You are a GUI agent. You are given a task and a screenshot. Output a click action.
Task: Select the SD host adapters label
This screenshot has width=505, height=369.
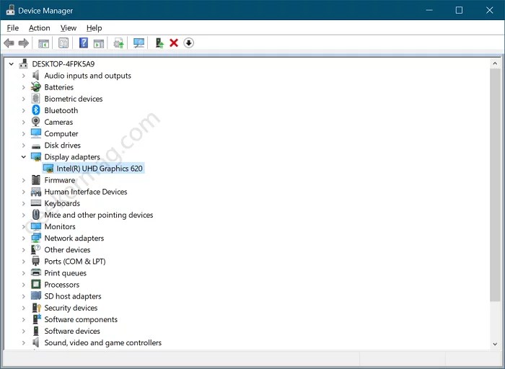coord(73,296)
